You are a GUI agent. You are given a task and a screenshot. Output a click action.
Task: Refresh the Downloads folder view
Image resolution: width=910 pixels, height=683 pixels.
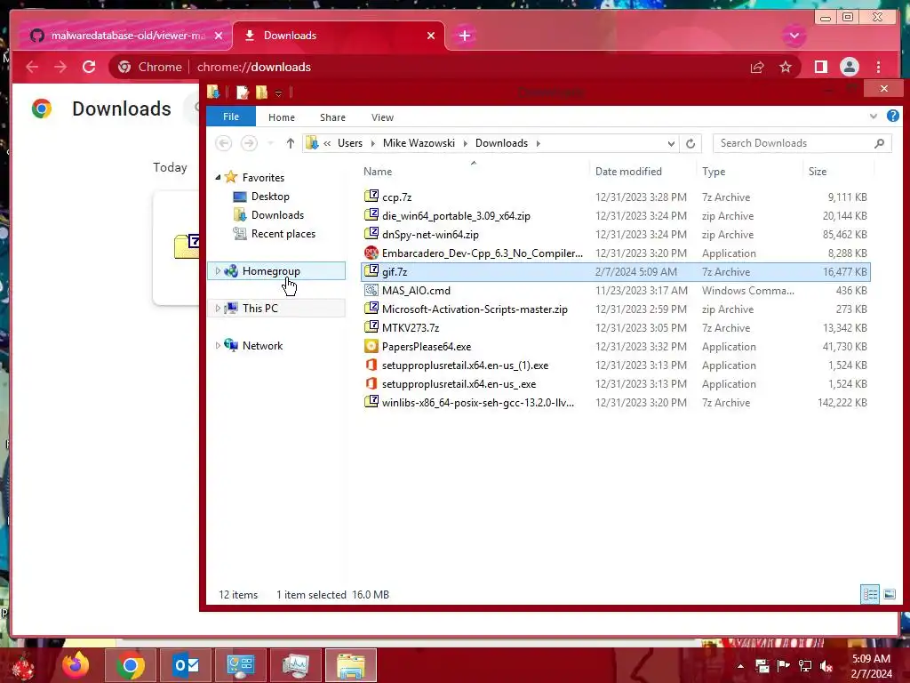690,143
